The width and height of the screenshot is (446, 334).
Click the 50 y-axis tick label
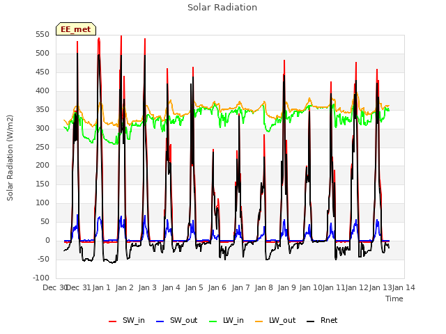point(45,221)
